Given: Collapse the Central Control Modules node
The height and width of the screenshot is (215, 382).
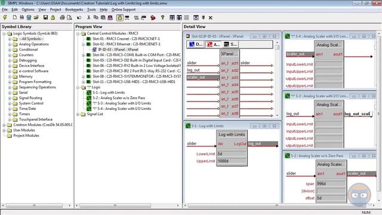Looking at the screenshot, I should (78, 33).
